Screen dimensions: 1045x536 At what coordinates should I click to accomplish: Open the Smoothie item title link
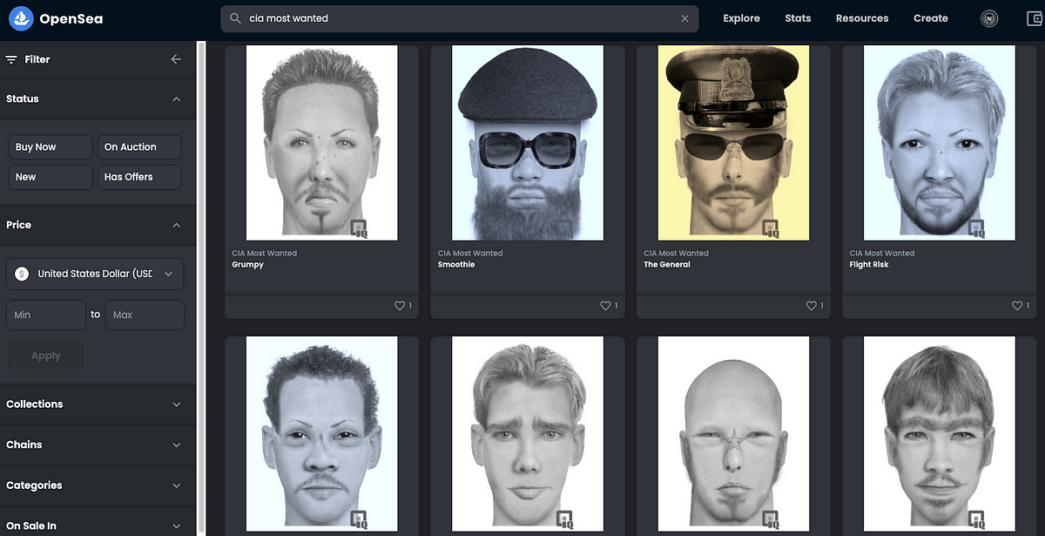pyautogui.click(x=456, y=264)
